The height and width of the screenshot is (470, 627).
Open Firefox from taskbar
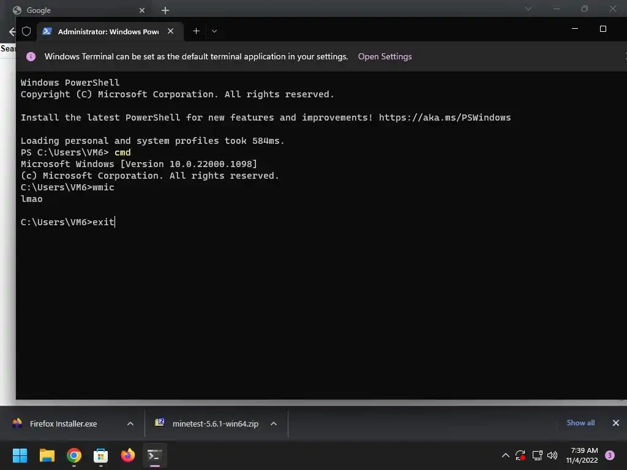128,455
